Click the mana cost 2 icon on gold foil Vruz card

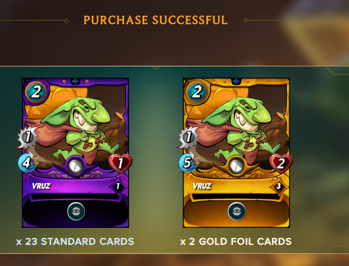[197, 92]
